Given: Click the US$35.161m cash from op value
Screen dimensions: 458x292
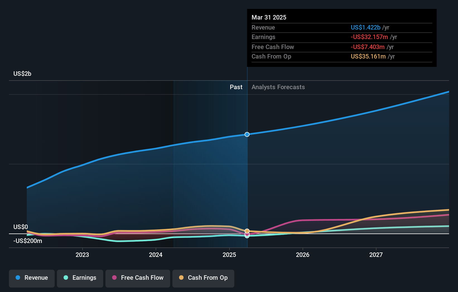Looking at the screenshot, I should (x=368, y=56).
